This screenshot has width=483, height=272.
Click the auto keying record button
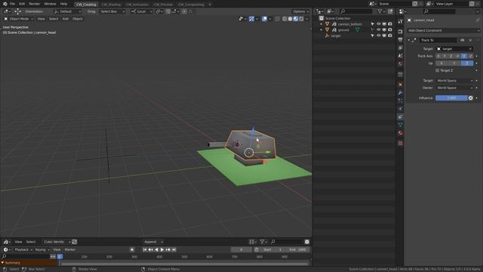pos(132,249)
